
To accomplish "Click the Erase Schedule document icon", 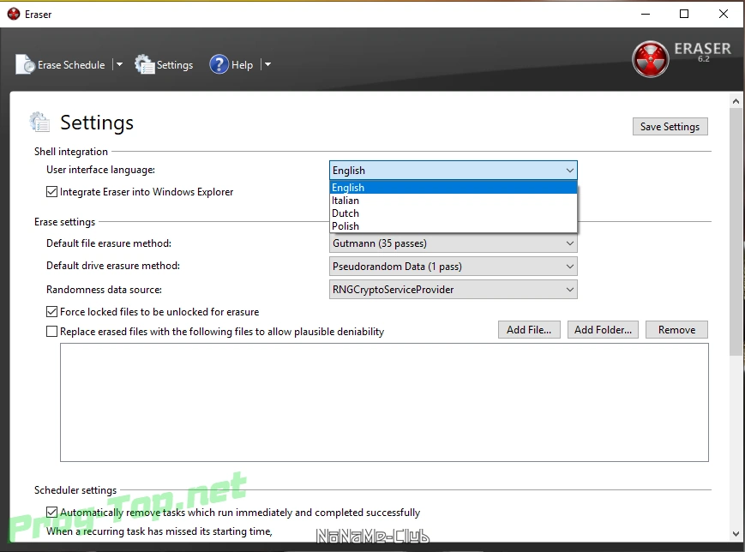I will [25, 64].
